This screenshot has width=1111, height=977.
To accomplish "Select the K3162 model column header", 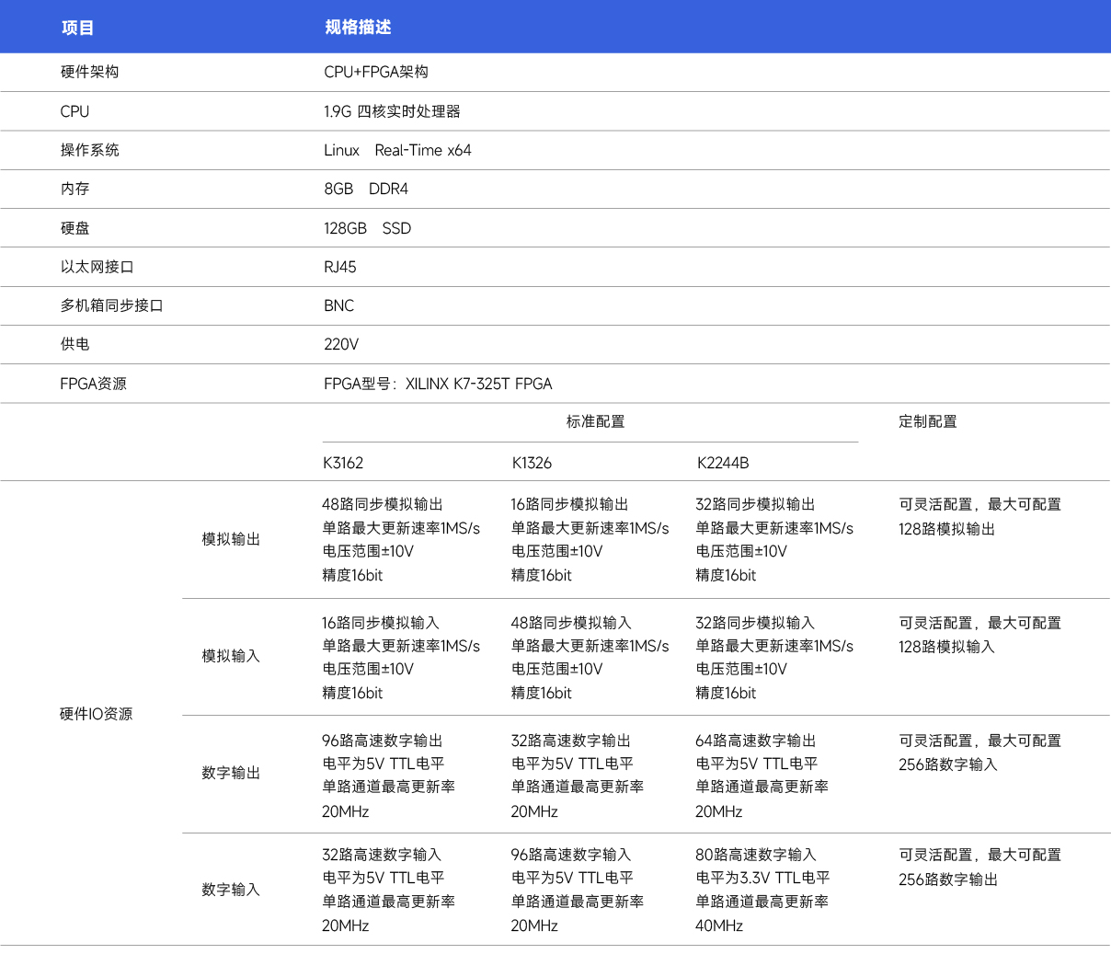I will (x=342, y=463).
